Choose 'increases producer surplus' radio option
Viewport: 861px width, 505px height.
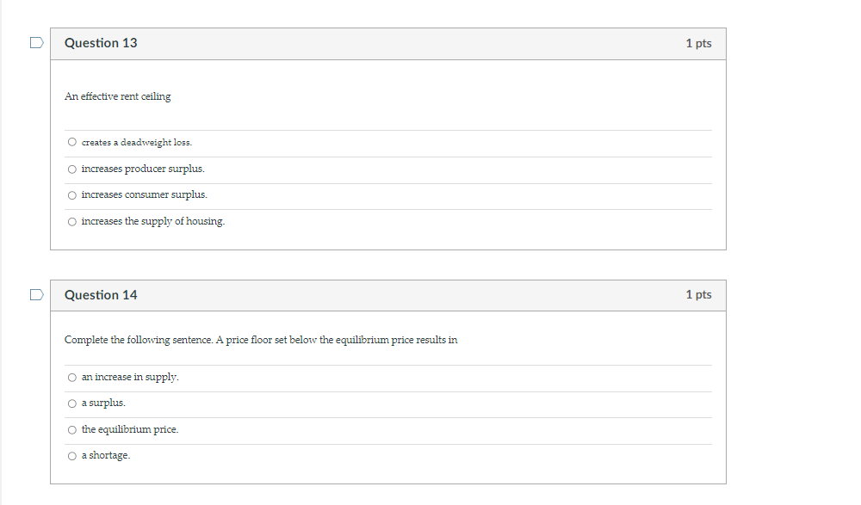pos(72,169)
